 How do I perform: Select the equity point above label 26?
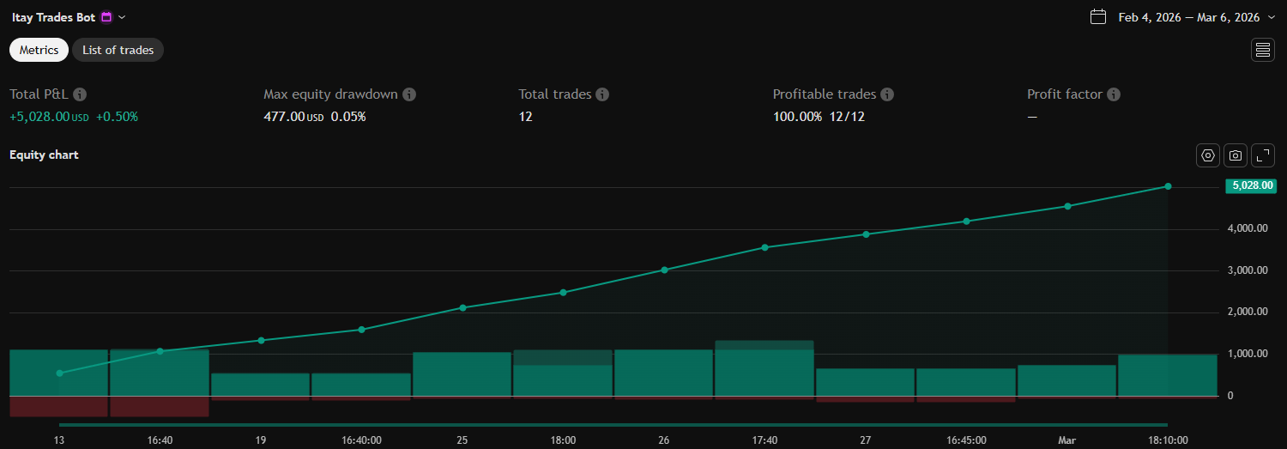[664, 270]
